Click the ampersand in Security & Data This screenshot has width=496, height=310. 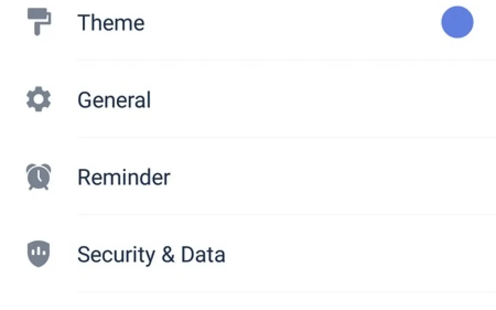tap(167, 255)
